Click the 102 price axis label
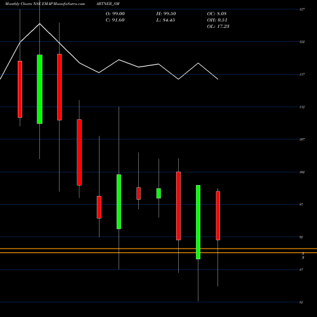The height and width of the screenshot is (317, 317). [x=302, y=172]
